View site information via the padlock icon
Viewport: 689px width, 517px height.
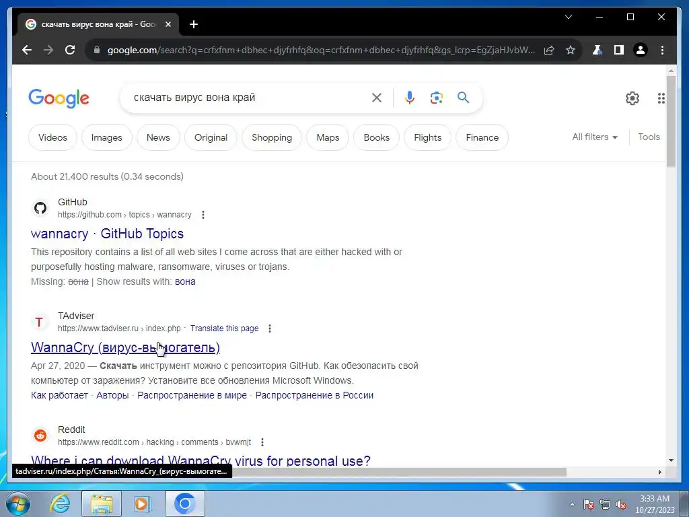click(x=97, y=50)
